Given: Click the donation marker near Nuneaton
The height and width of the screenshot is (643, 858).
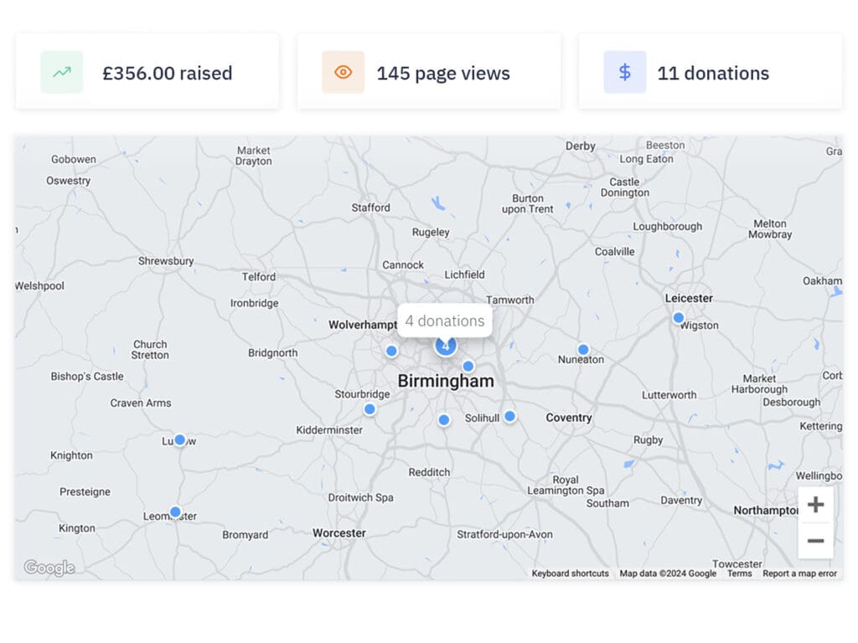Looking at the screenshot, I should coord(583,349).
